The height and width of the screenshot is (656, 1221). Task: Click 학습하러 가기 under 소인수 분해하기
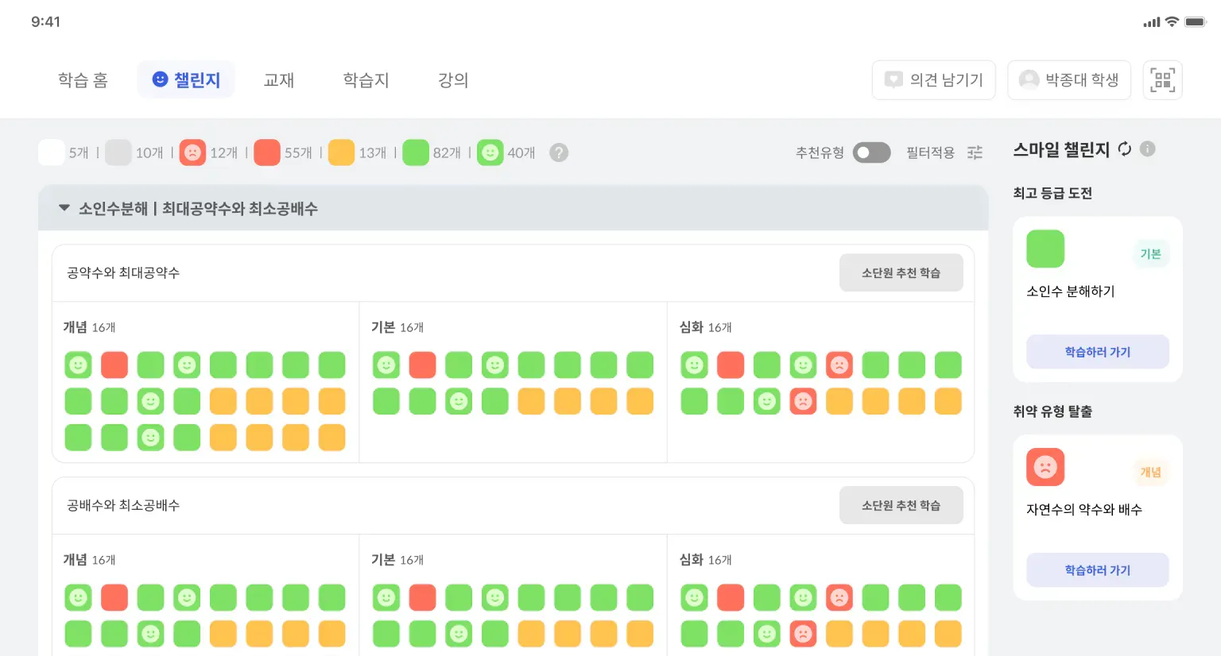pyautogui.click(x=1098, y=351)
